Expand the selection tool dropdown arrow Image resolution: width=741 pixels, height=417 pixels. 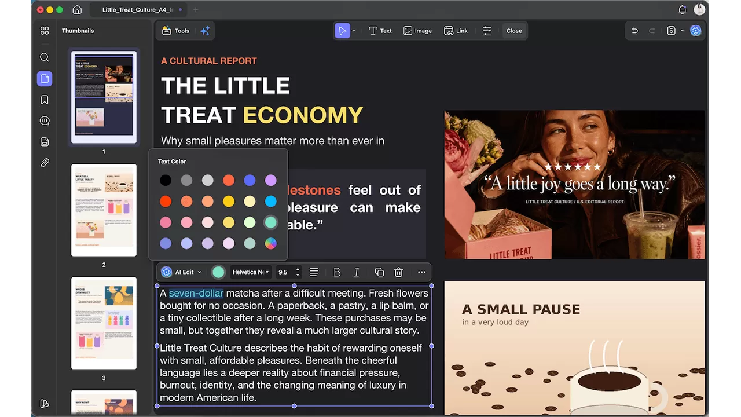click(354, 31)
